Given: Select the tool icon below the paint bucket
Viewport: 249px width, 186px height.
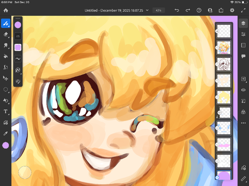Looking at the screenshot, I should (6, 67).
